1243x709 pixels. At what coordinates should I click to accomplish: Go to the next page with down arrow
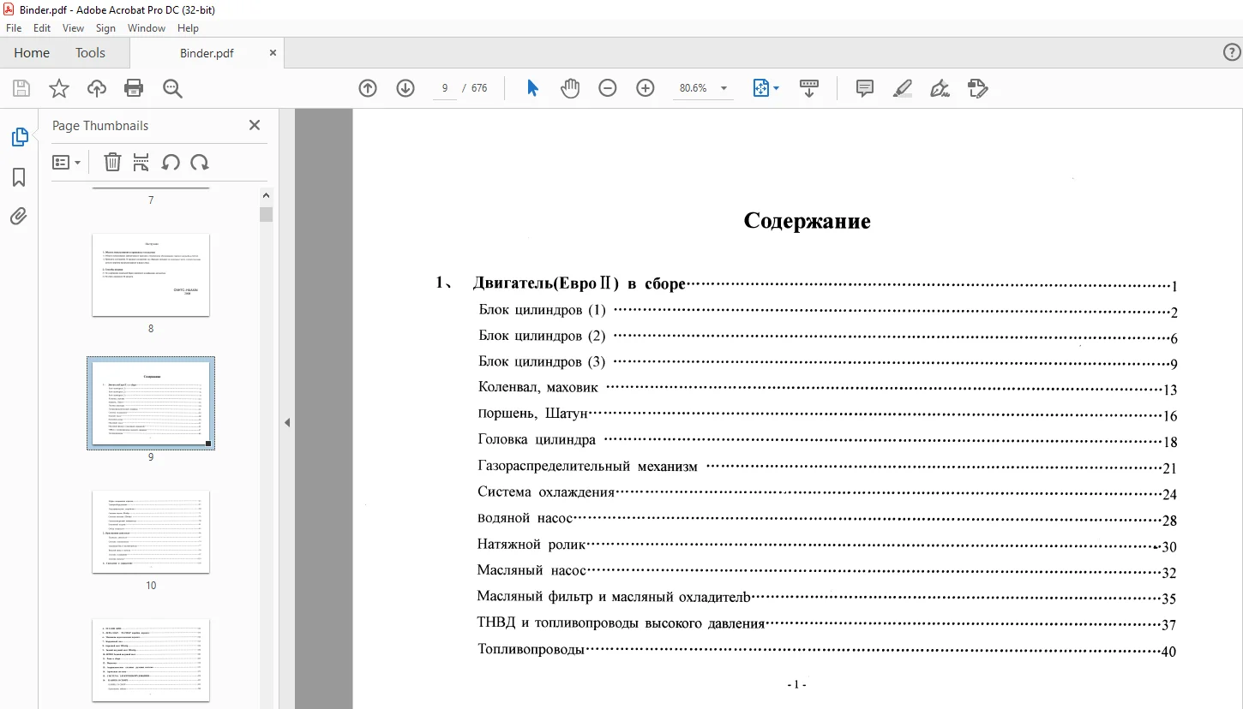[x=405, y=88]
